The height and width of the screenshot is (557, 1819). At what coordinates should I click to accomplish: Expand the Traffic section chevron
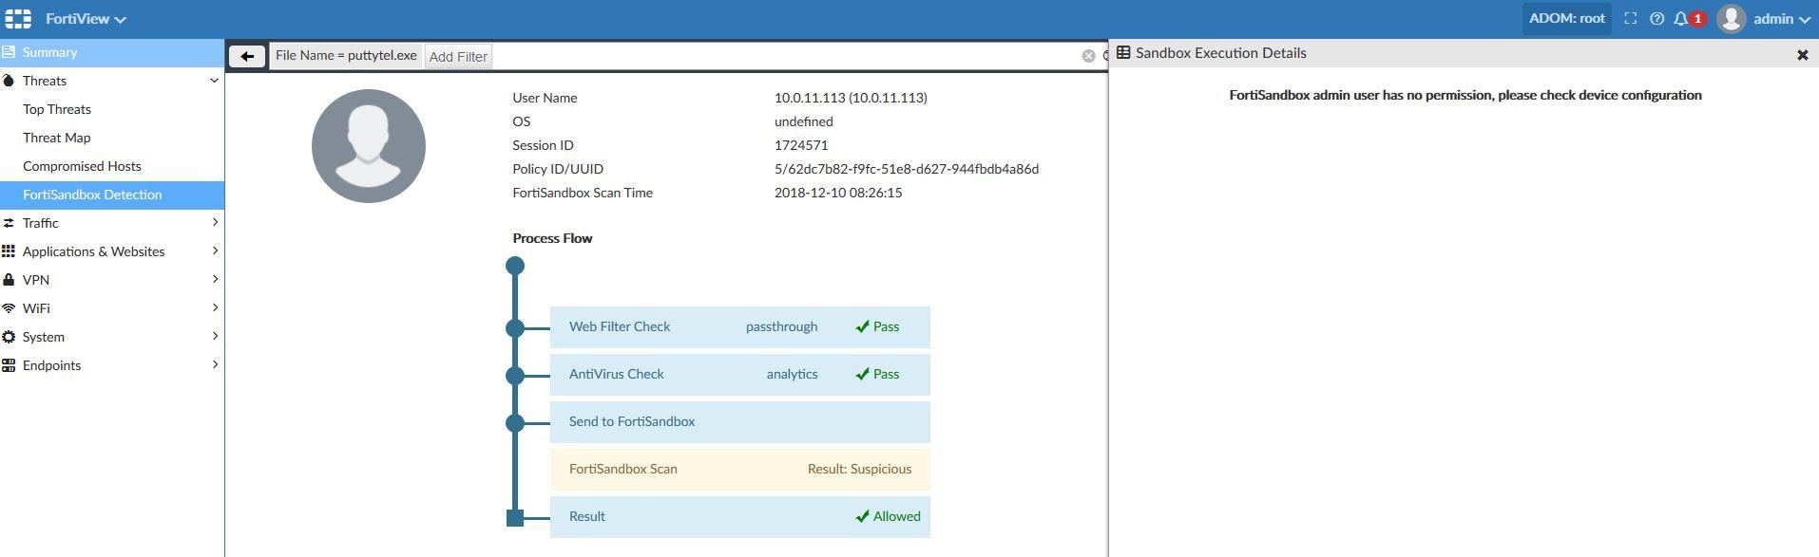pyautogui.click(x=215, y=222)
